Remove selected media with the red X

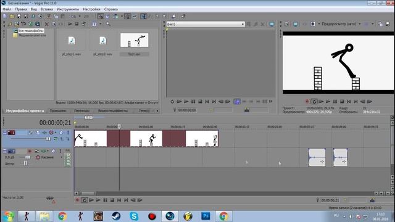pos(47,24)
